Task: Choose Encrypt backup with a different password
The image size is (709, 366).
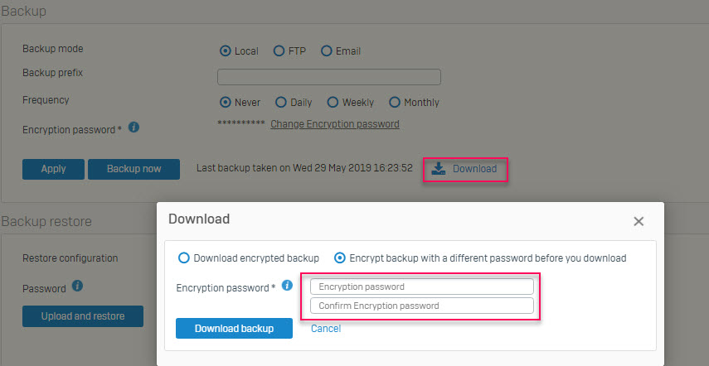Action: [339, 258]
